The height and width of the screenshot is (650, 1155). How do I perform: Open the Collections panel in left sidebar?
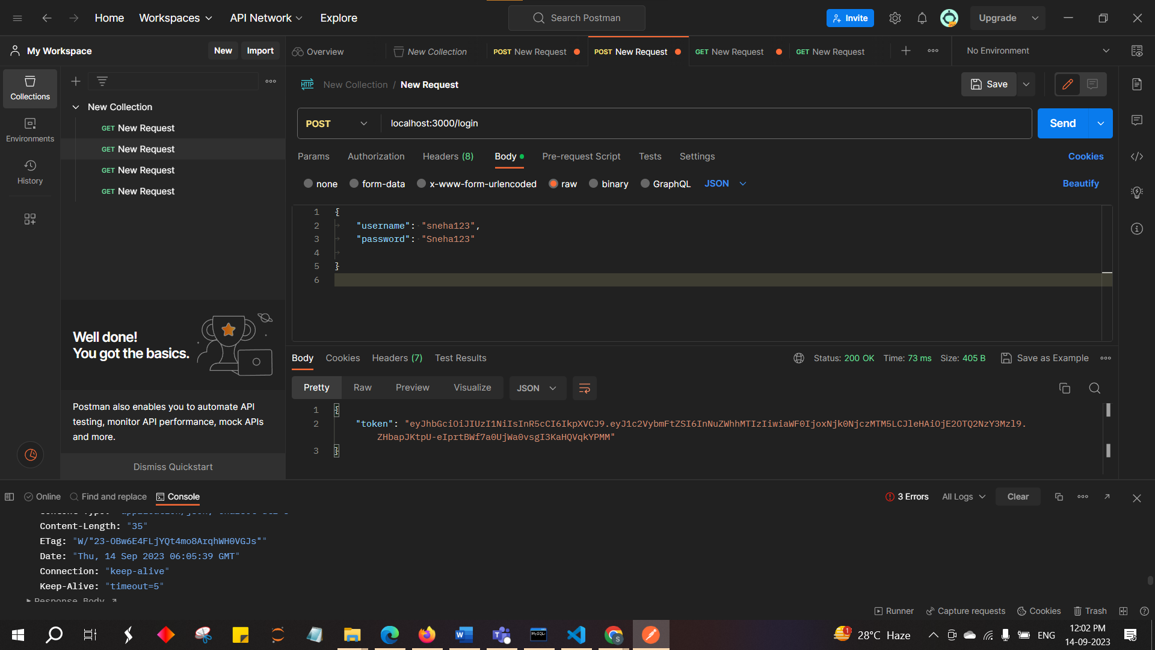pos(29,88)
